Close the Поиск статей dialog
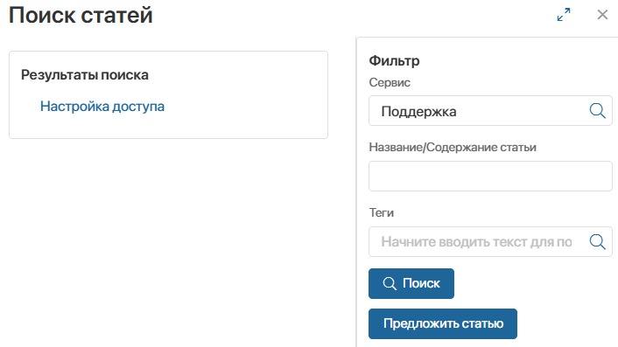 click(602, 15)
